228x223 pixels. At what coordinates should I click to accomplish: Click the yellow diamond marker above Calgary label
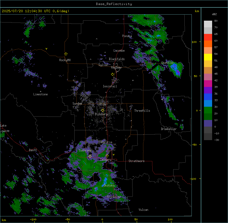(x=107, y=156)
